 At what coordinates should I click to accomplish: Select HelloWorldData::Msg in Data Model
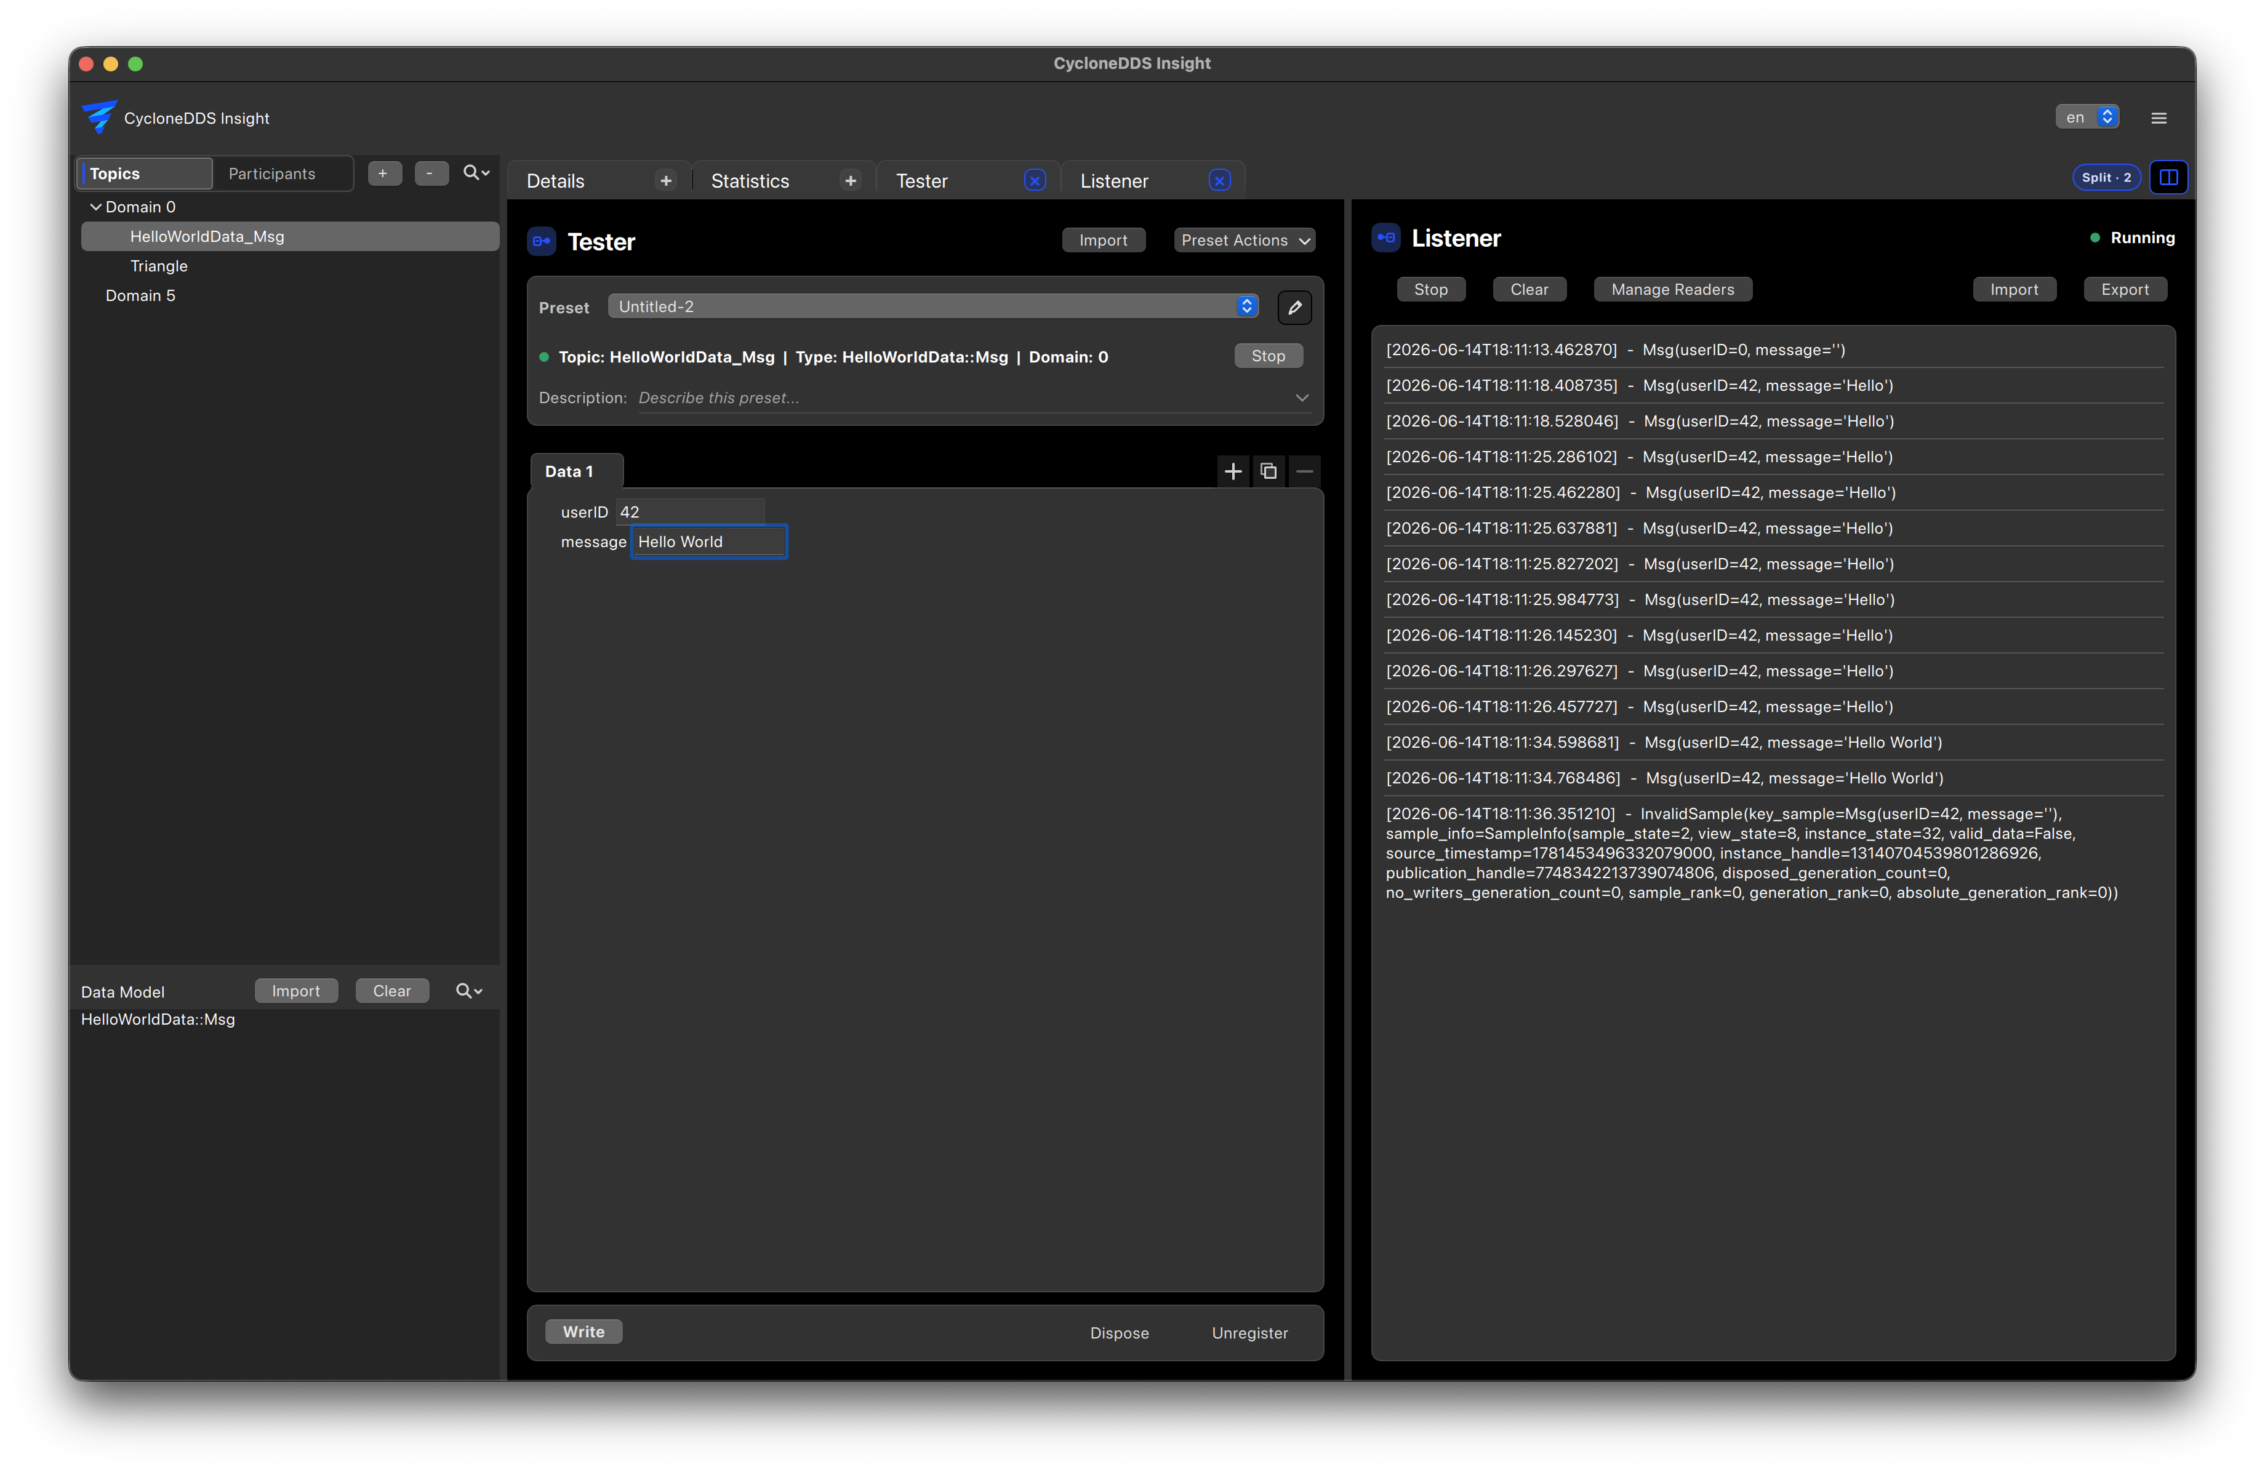click(158, 1019)
